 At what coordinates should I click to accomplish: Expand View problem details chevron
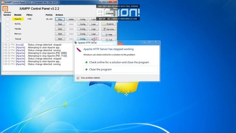78,78
